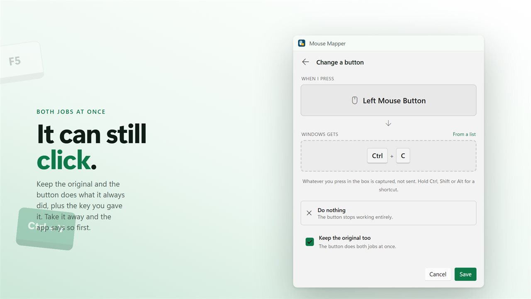Image resolution: width=531 pixels, height=299 pixels.
Task: Click the Mouse Mapper app icon in title bar
Action: click(302, 43)
